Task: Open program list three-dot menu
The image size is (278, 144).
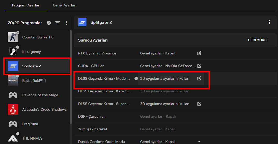Action: pos(67,23)
